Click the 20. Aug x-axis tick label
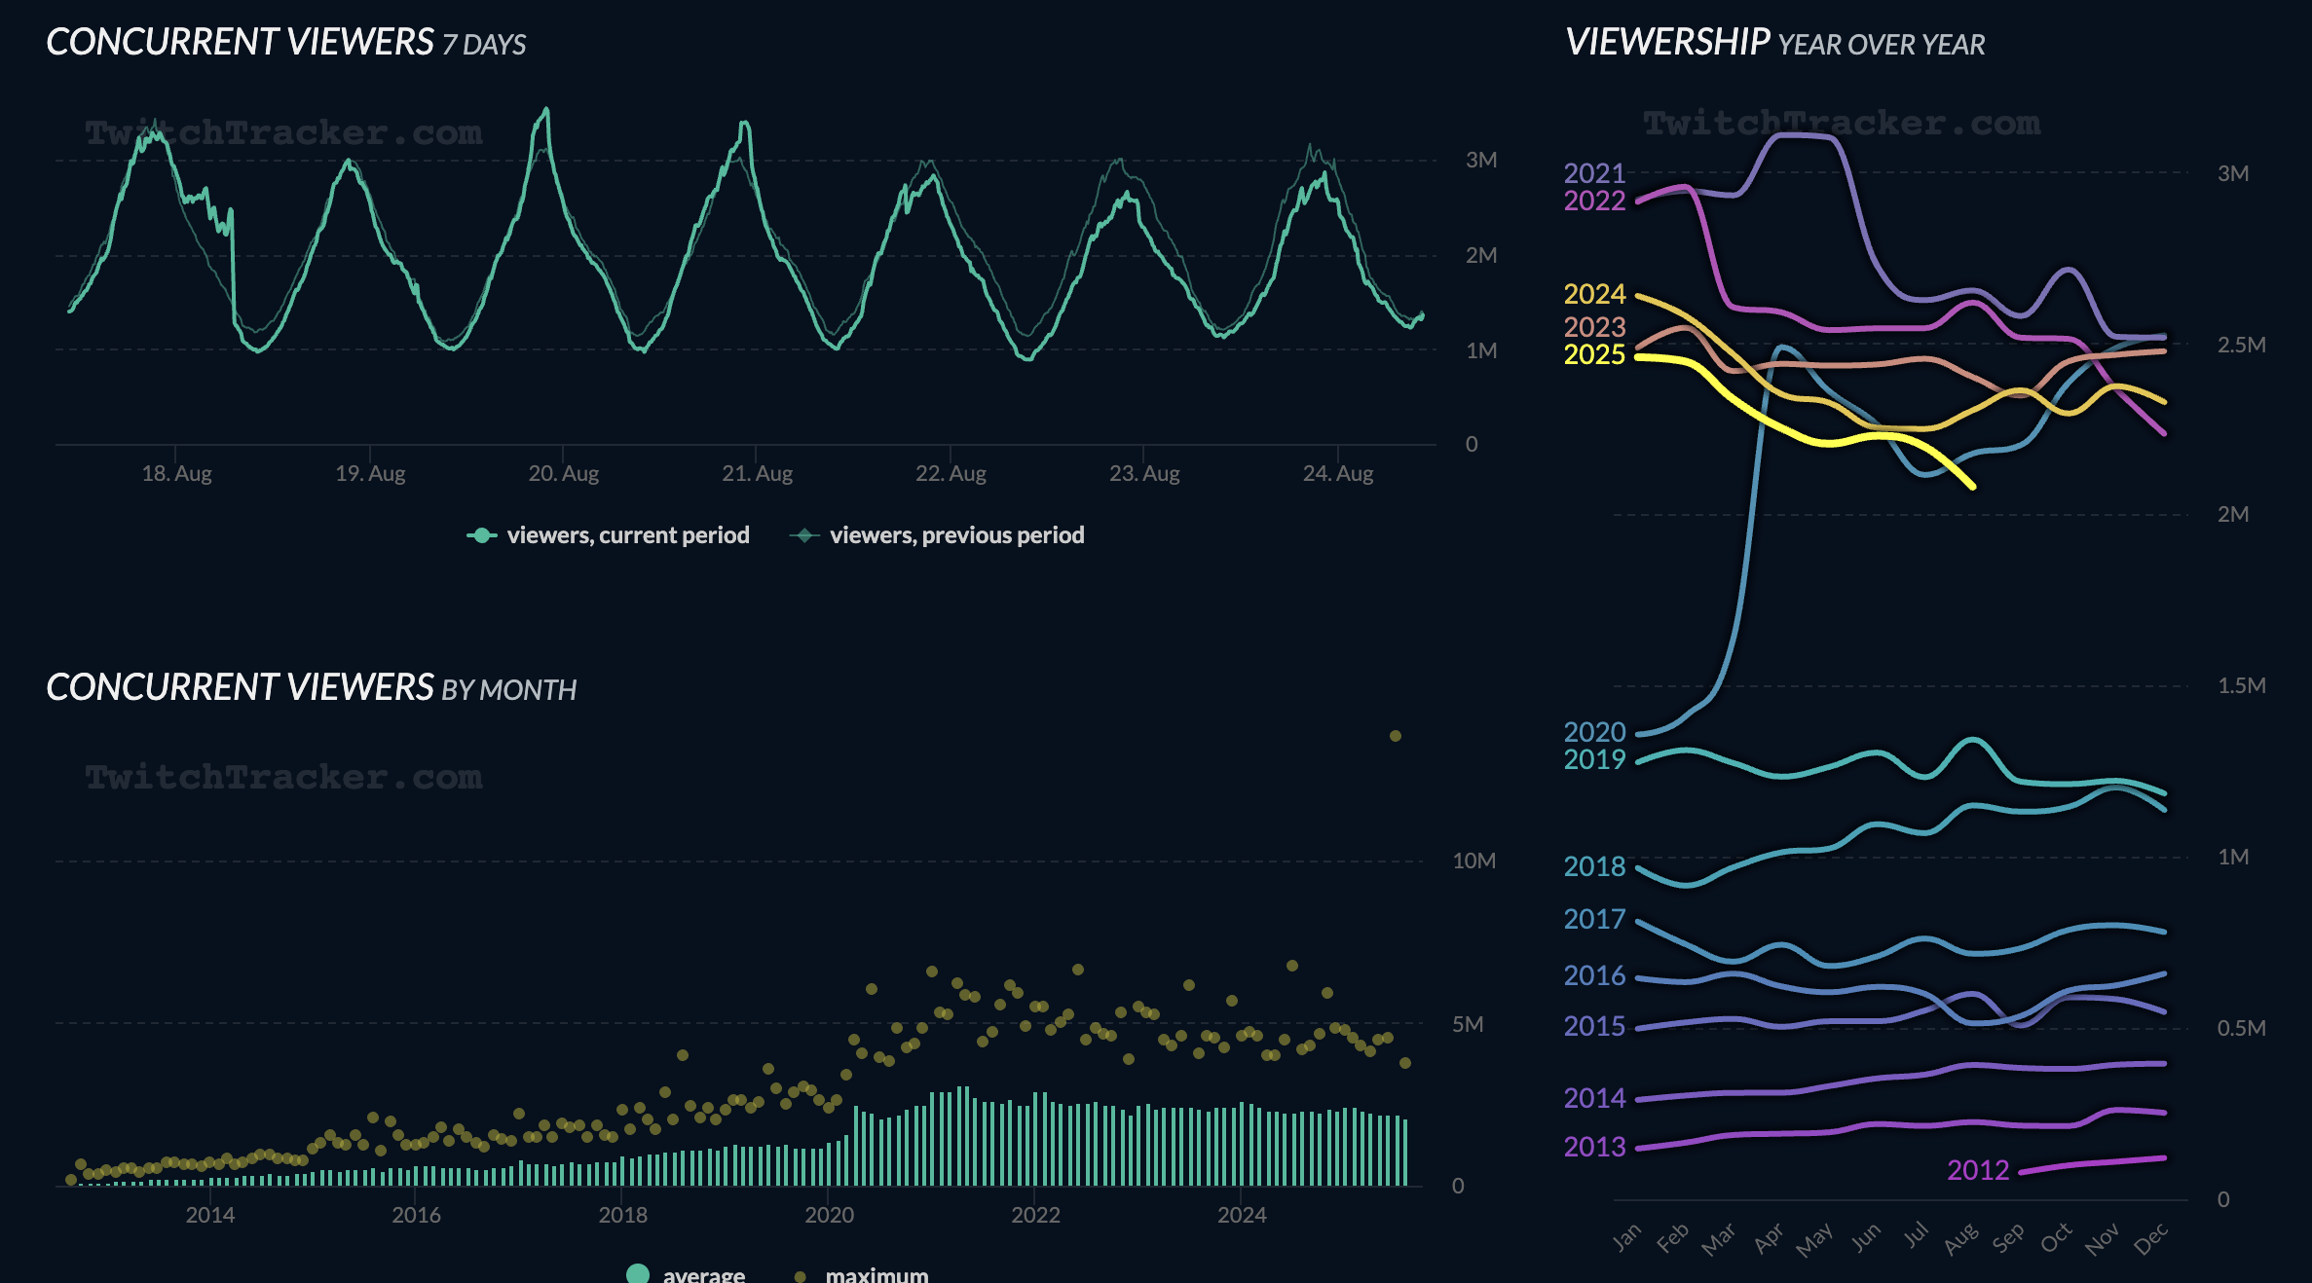The width and height of the screenshot is (2312, 1283). tap(563, 474)
